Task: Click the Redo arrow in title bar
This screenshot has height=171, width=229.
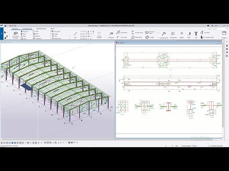Action: click(13, 26)
